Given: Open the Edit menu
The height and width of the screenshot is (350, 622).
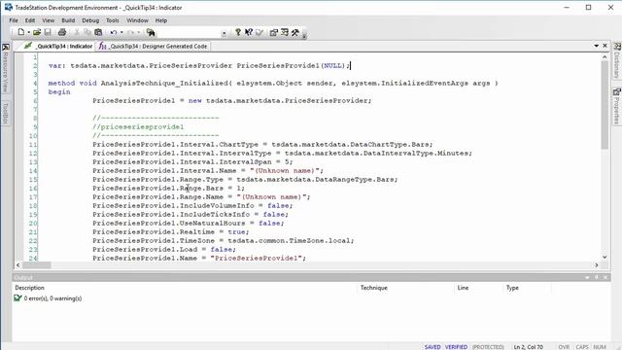Looking at the screenshot, I should point(30,20).
